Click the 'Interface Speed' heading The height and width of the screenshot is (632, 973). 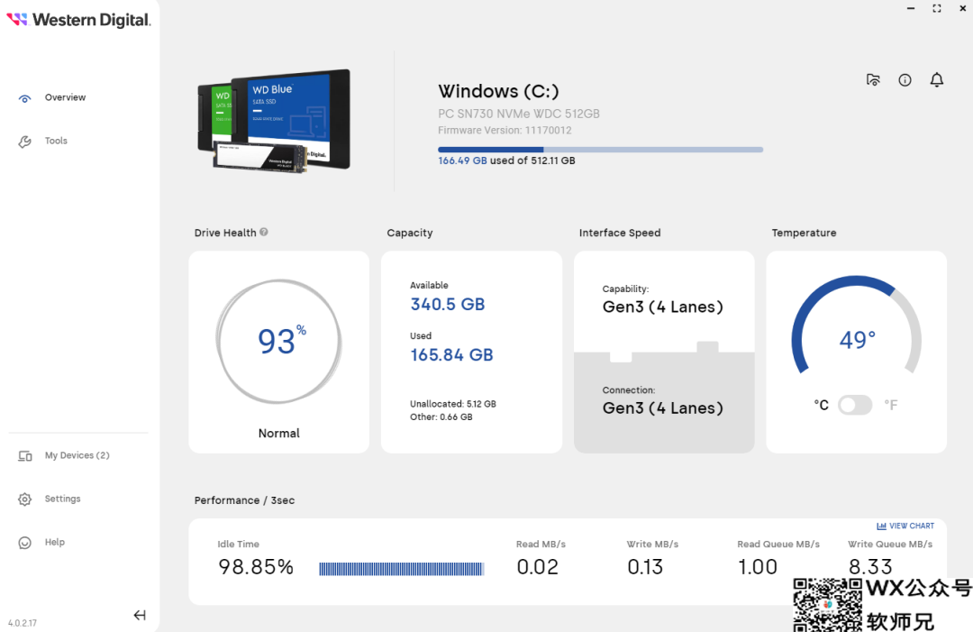point(620,233)
